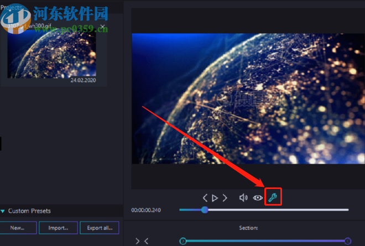Click the section start marker handle
This screenshot has height=246, width=365.
tap(183, 241)
